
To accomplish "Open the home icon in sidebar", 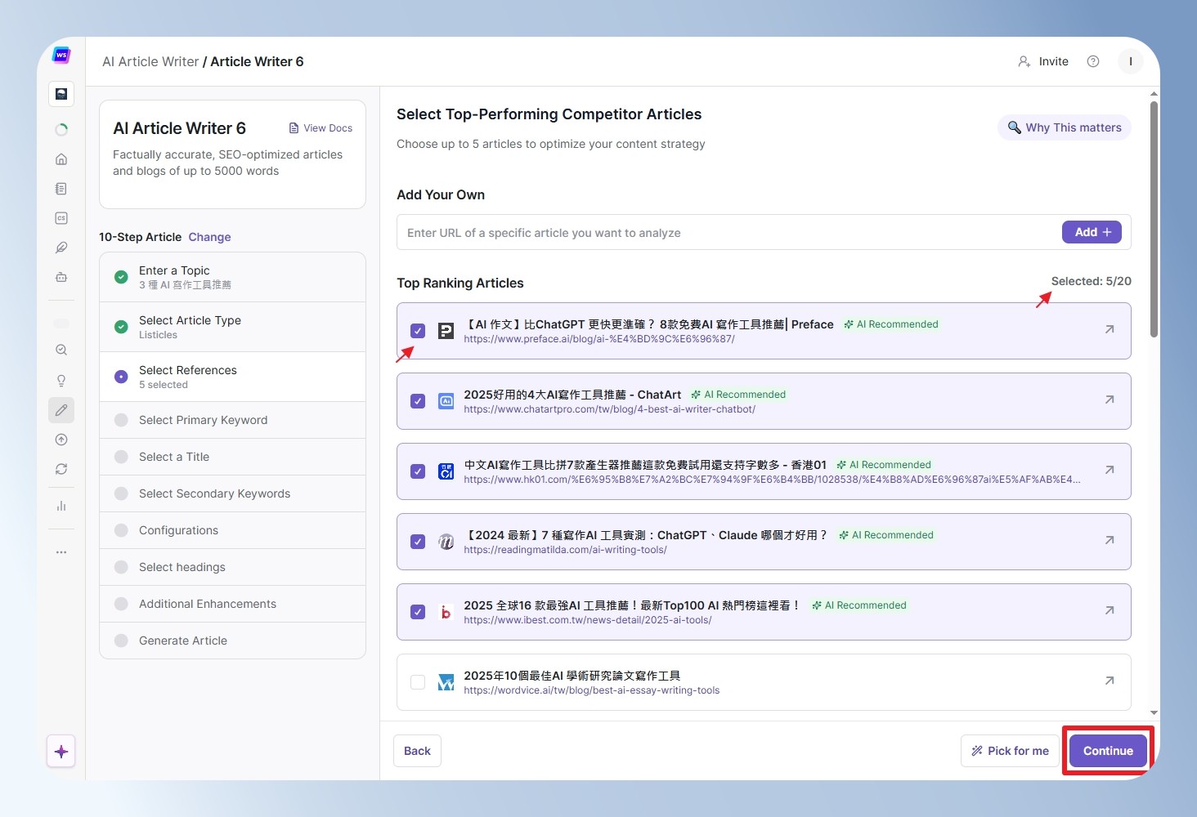I will coord(61,159).
